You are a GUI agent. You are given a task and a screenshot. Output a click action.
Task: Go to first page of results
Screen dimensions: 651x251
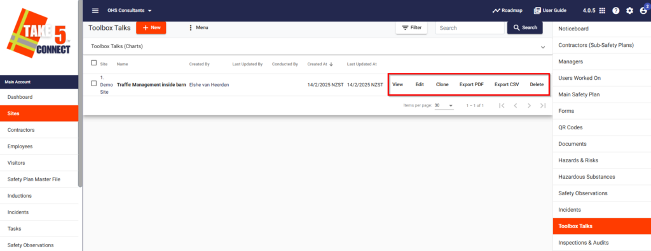[x=502, y=106]
